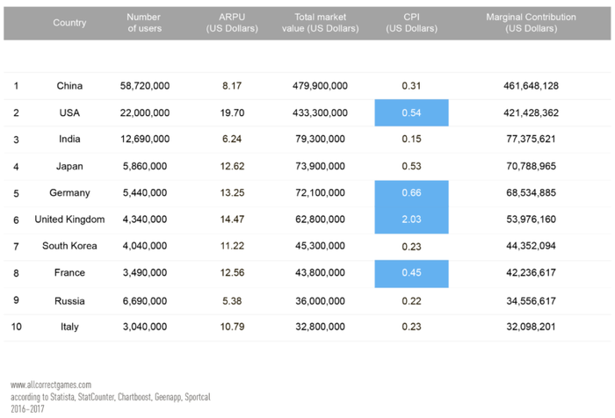
Task: Click the Country column header
Action: (x=69, y=23)
